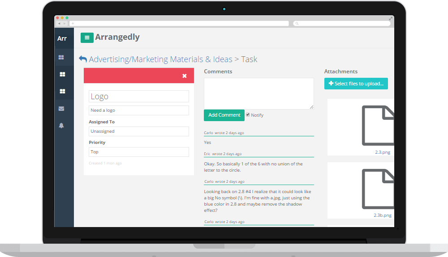Click the Arrangedly title text

(x=117, y=37)
